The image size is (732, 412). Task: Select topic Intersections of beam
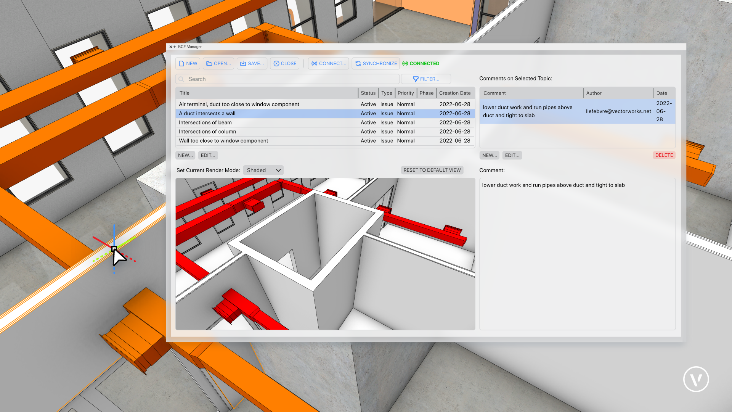click(x=205, y=122)
